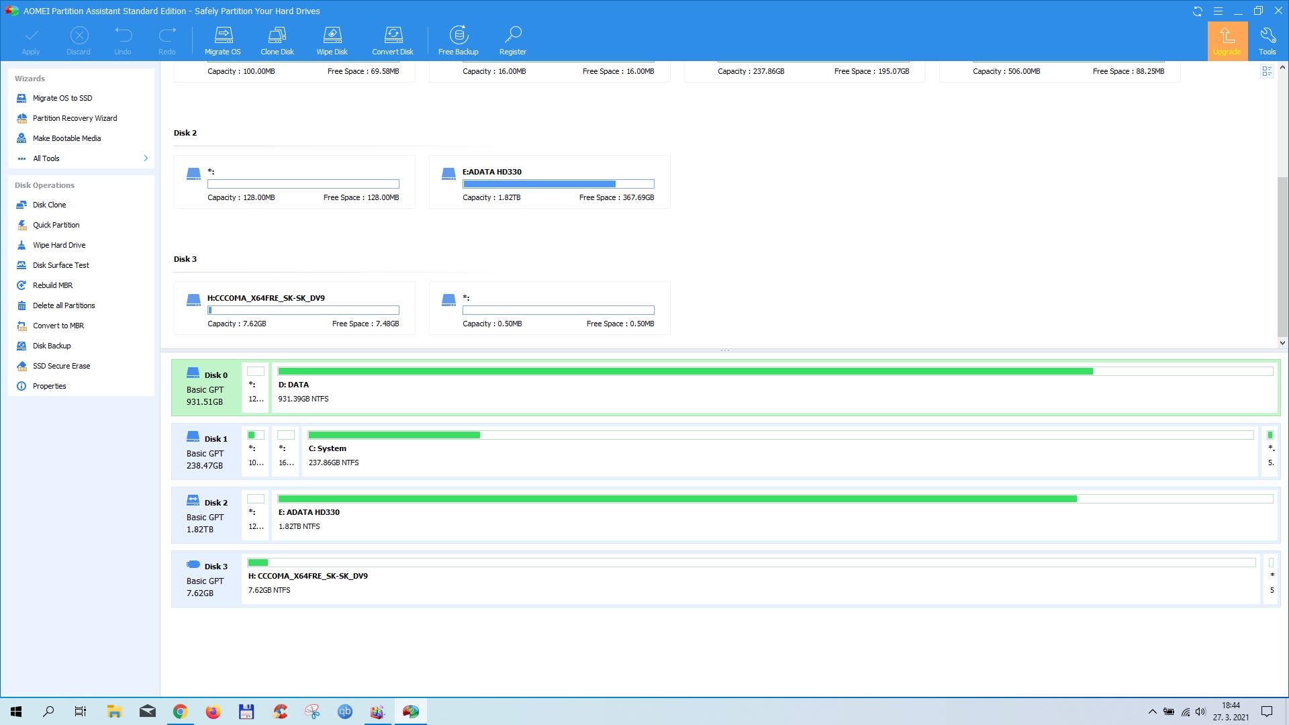Viewport: 1289px width, 725px height.
Task: Open SSD Secure Erase operation
Action: (61, 366)
